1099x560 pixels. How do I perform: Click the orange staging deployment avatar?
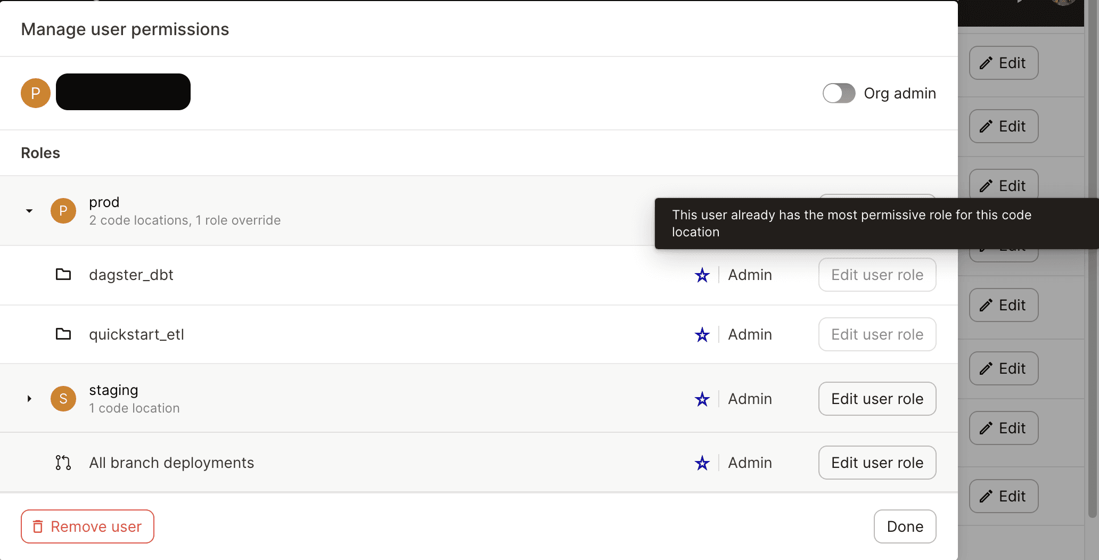coord(63,399)
